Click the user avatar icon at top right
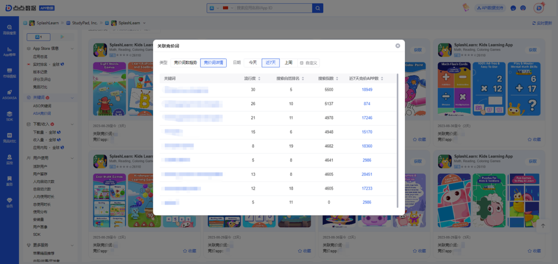The image size is (558, 264). tap(539, 8)
